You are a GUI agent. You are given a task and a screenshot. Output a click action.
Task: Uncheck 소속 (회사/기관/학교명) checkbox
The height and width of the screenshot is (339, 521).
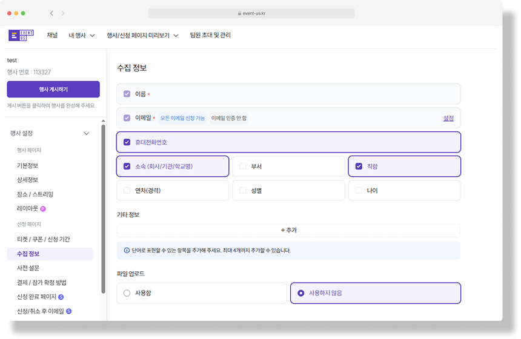[127, 166]
